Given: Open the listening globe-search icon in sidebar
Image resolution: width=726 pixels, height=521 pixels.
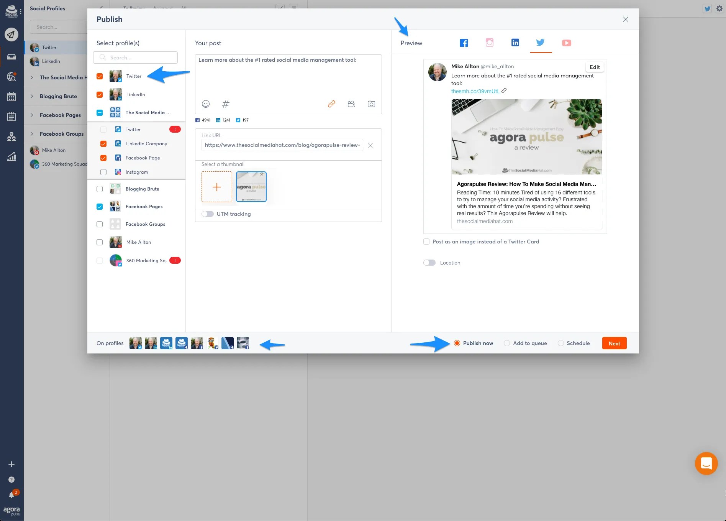Looking at the screenshot, I should (x=11, y=77).
